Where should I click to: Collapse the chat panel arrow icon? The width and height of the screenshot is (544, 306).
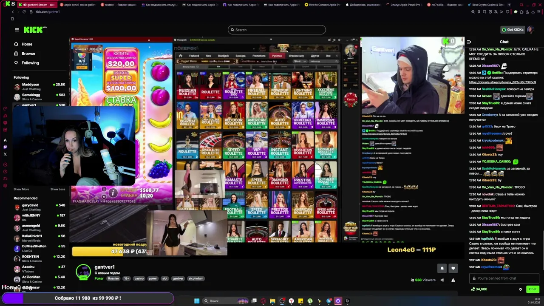coord(469,42)
